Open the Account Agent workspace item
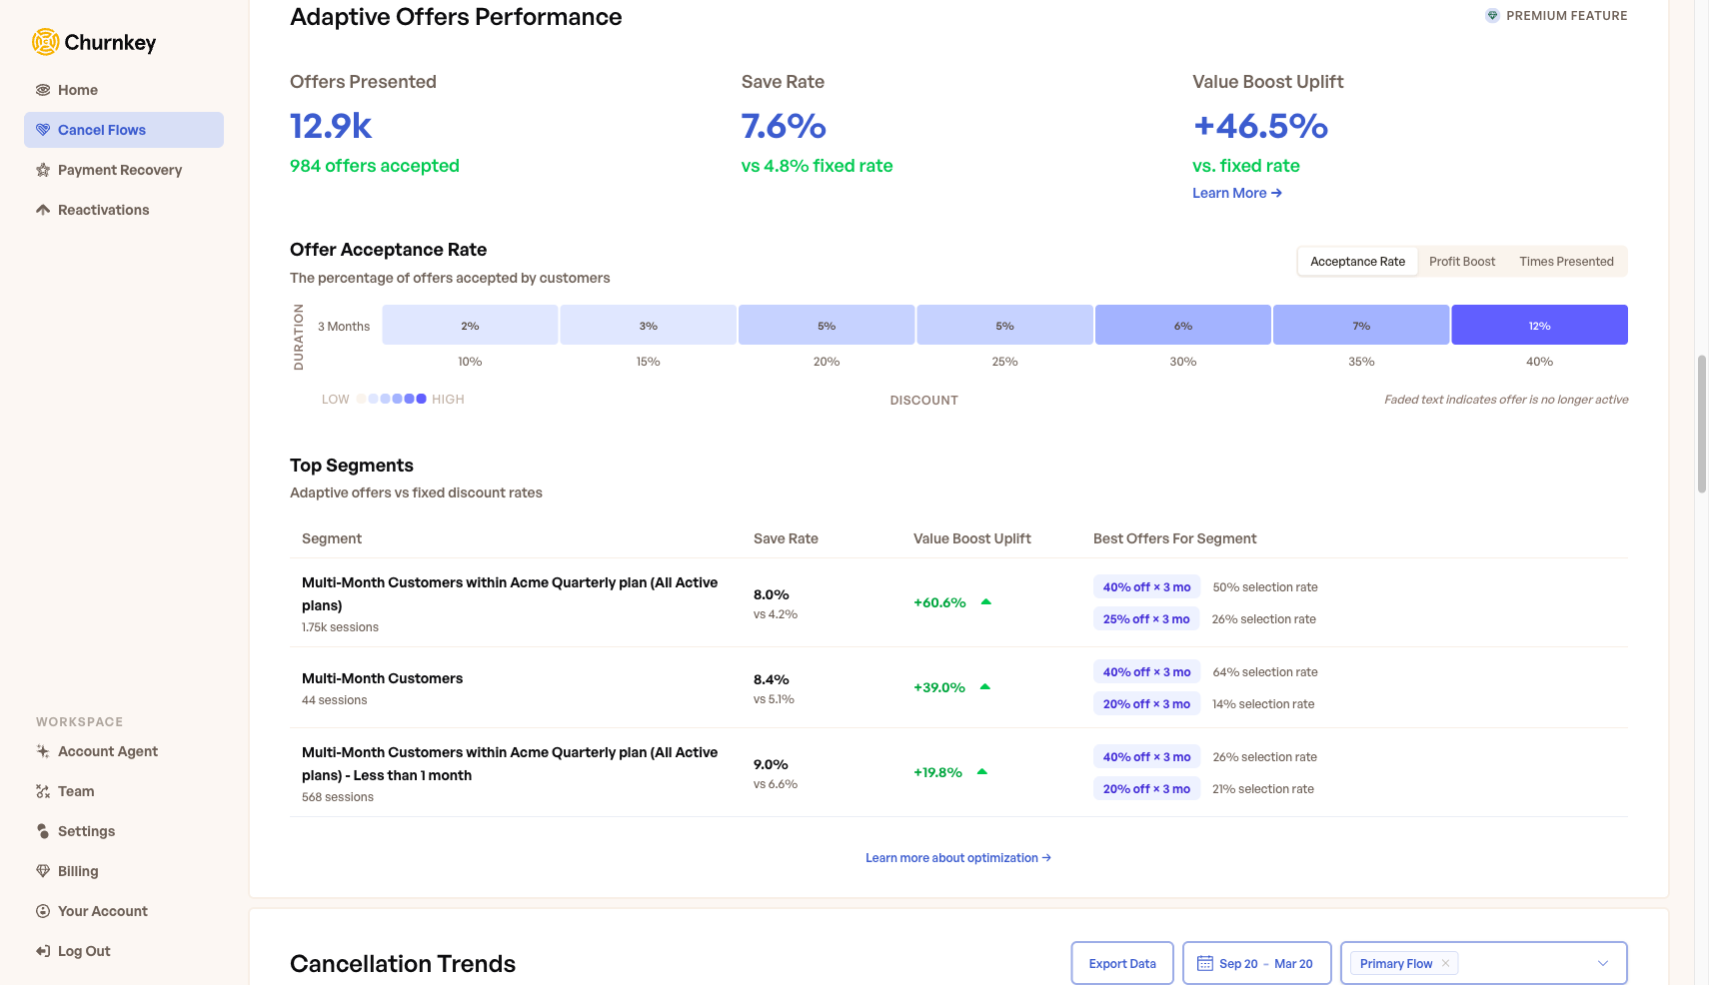 [107, 750]
